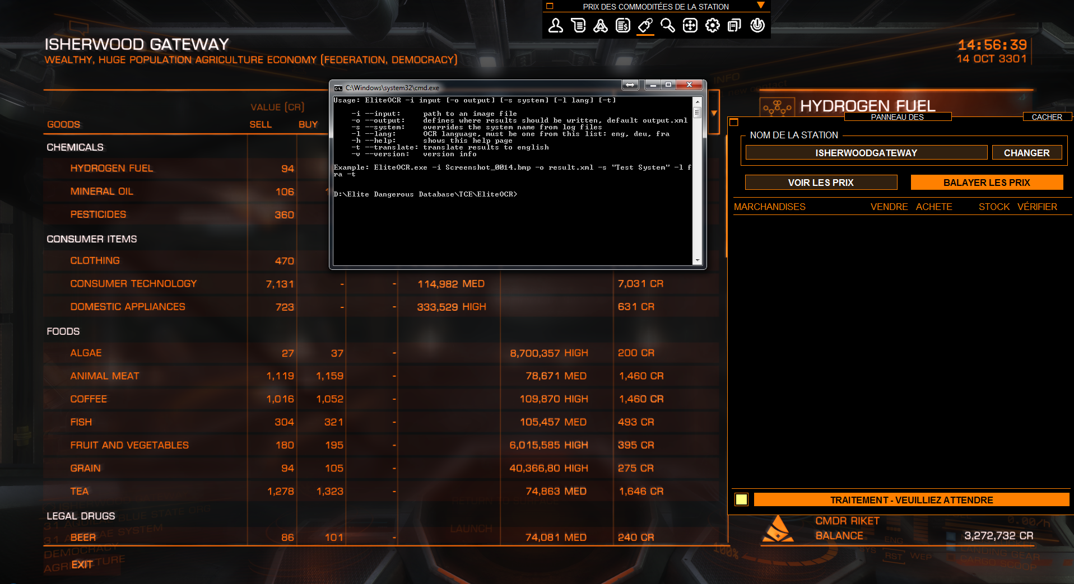Viewport: 1074px width, 584px height.
Task: Select the COFFEE commodity row
Action: [381, 399]
